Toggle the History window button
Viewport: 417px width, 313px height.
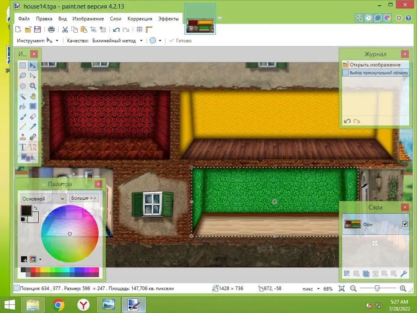tap(368, 18)
